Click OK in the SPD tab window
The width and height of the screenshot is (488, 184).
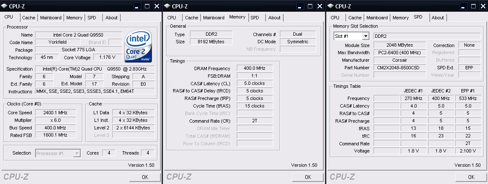(x=471, y=177)
